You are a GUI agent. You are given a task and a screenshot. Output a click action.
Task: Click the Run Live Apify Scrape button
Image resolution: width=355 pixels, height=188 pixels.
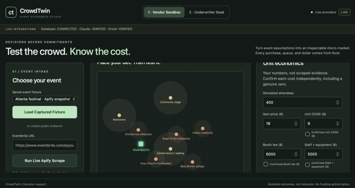[44, 161]
